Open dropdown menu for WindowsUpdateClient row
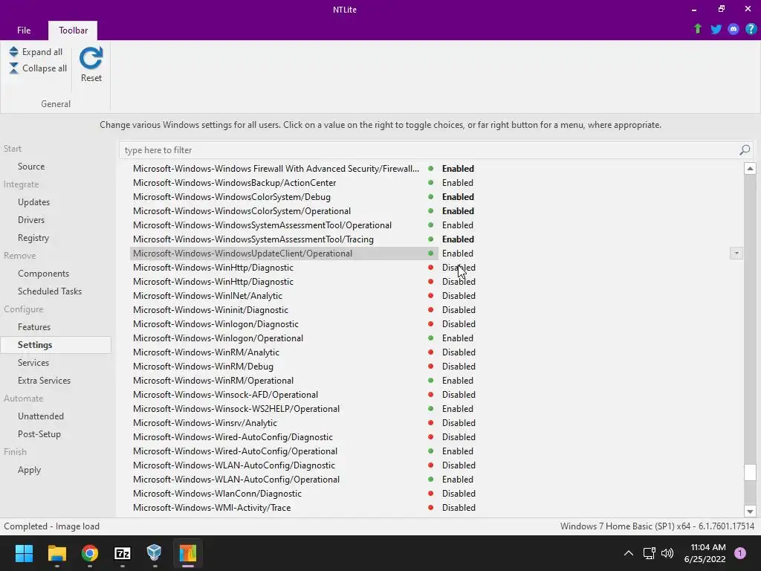 (x=736, y=254)
